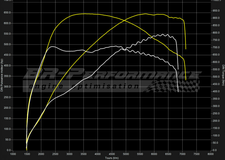Click the yellow power curve peak near 5700 rpm
This screenshot has height=160, width=225.
[146, 14]
